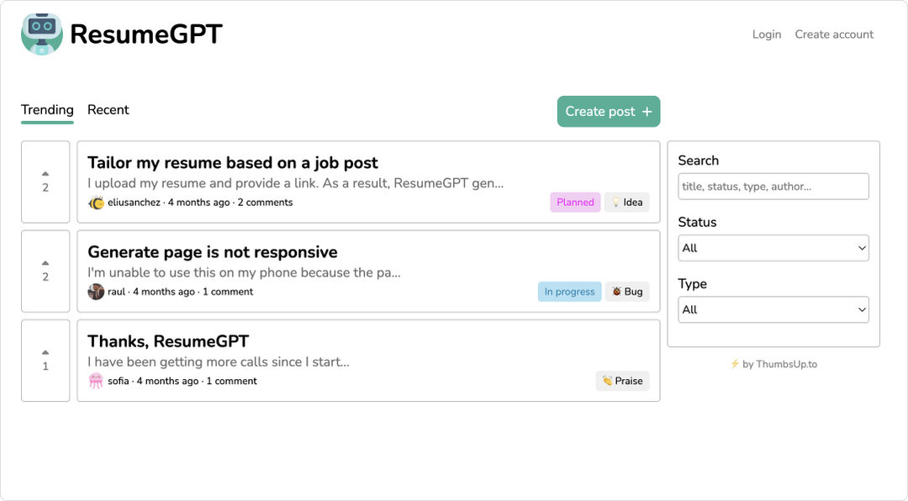This screenshot has height=501, width=908.
Task: Click the Create account link
Action: 834,34
